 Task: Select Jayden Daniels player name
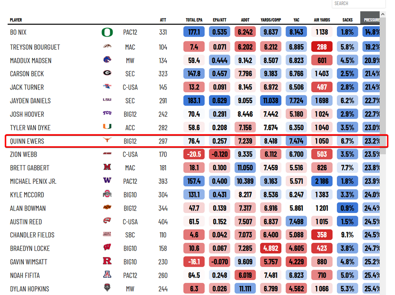30,101
